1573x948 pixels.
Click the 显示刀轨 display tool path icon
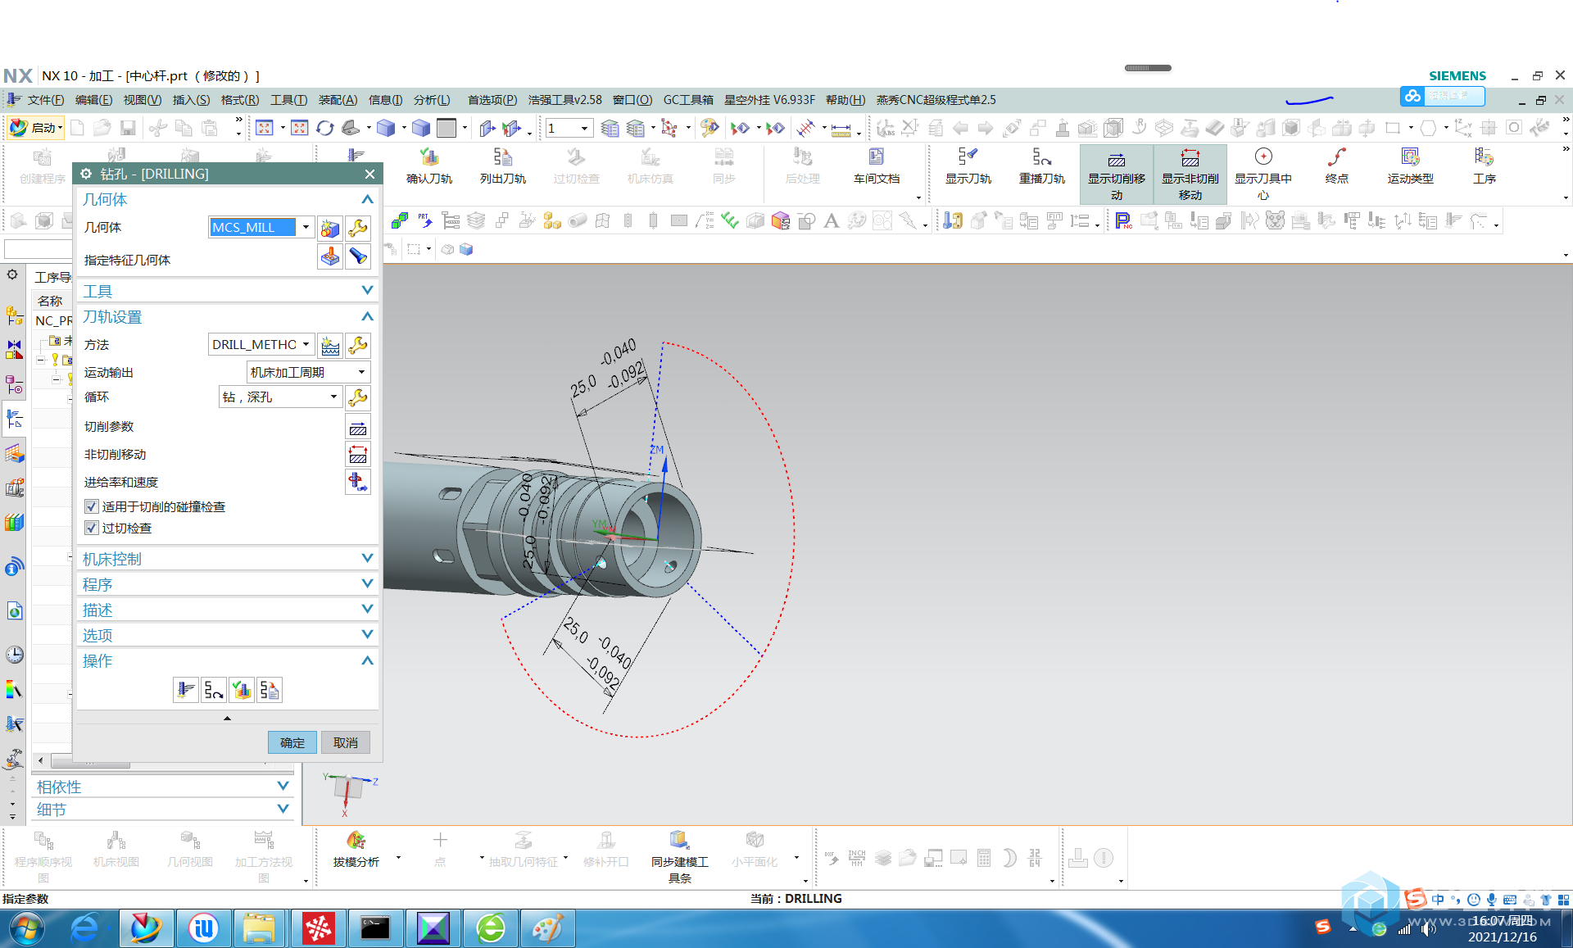[x=968, y=166]
